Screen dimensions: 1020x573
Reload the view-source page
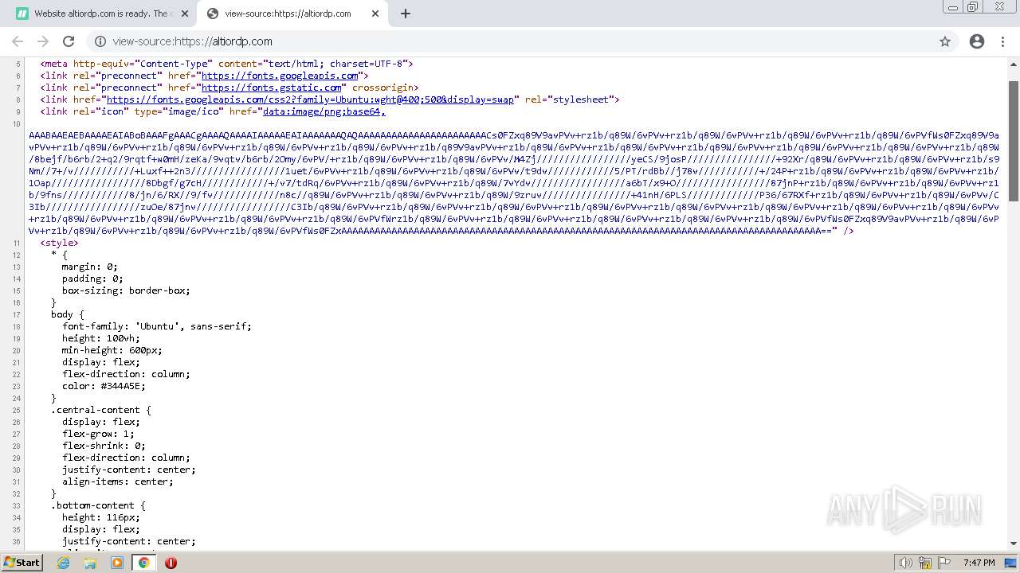pos(69,41)
